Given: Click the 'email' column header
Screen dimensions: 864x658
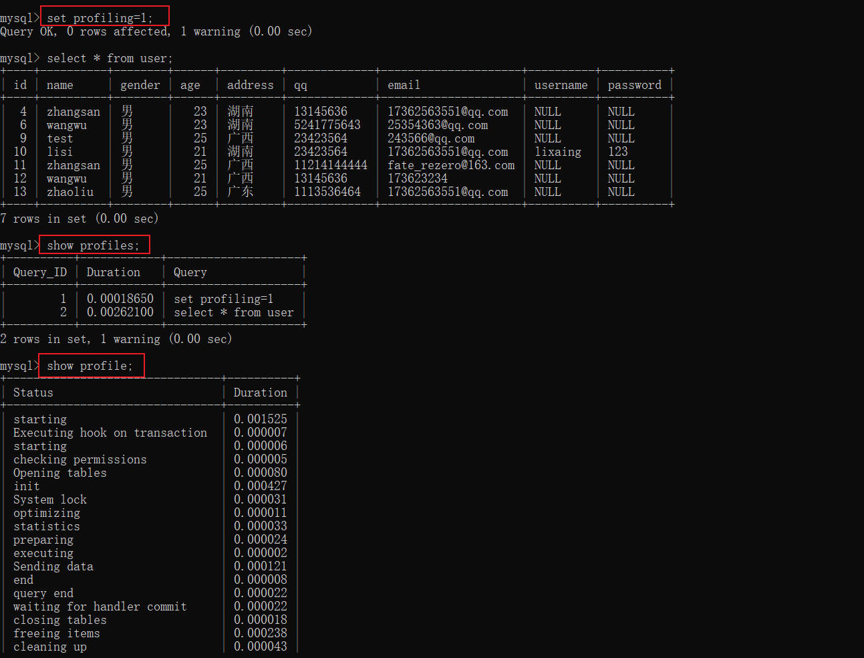Looking at the screenshot, I should 404,85.
